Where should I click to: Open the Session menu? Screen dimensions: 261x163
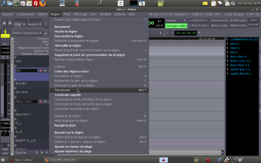[x=8, y=14]
